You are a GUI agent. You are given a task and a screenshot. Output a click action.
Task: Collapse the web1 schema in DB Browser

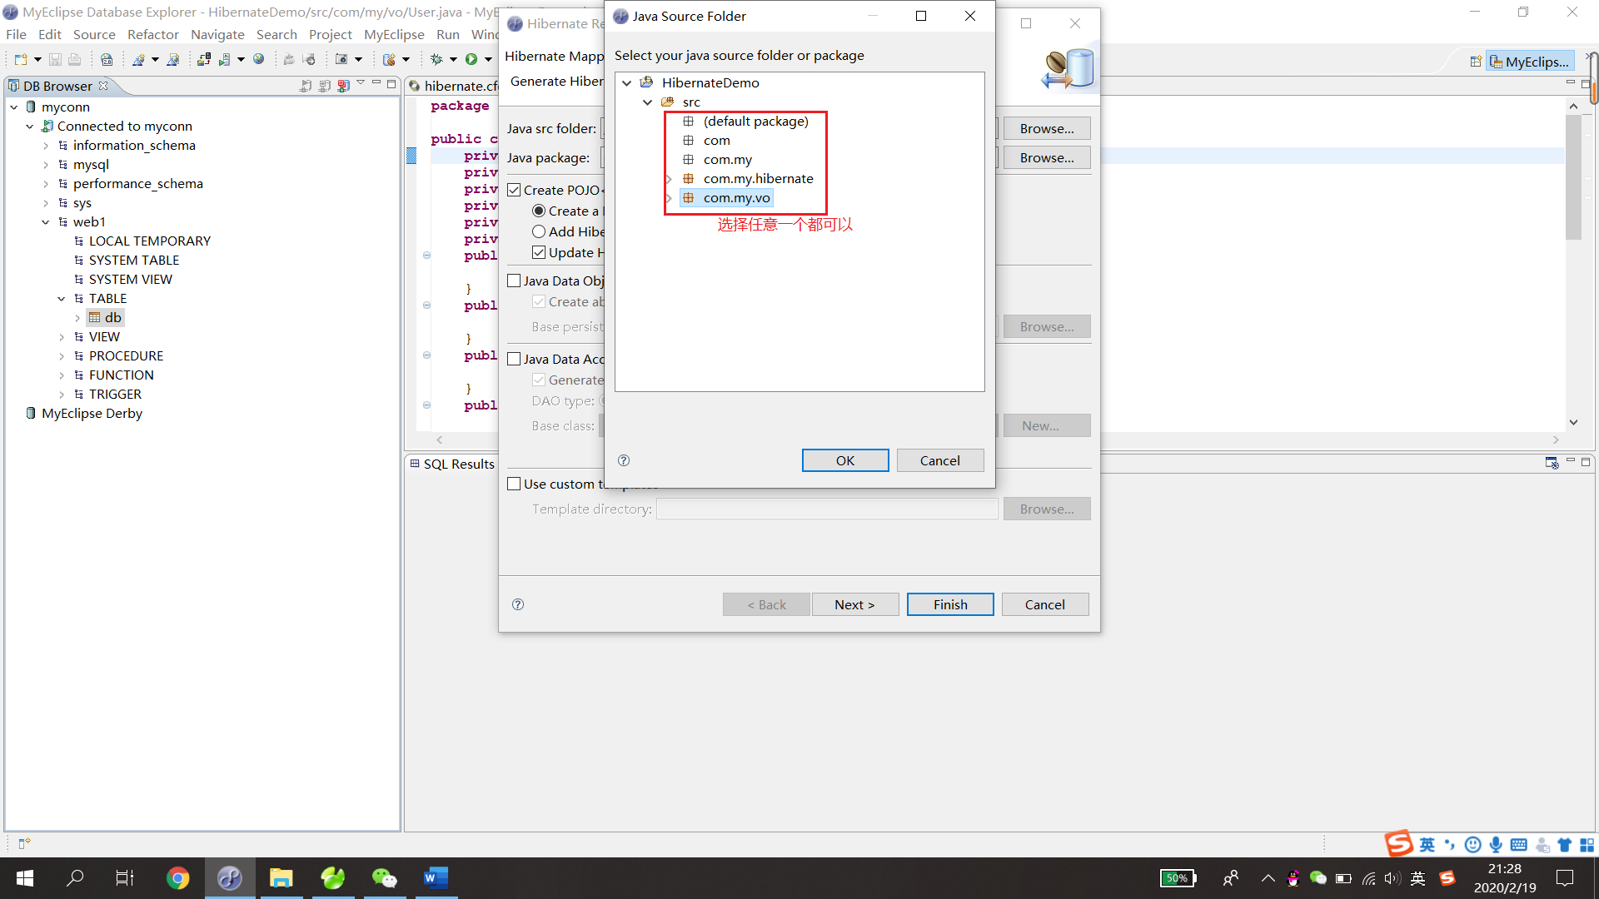[x=46, y=222]
